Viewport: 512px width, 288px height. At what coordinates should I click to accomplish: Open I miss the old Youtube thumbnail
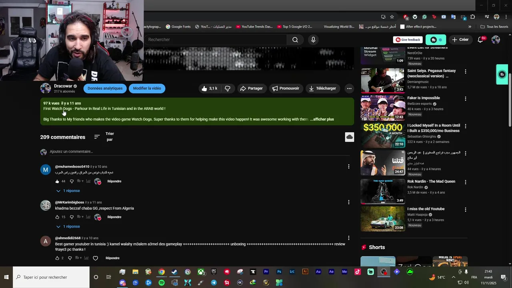[x=383, y=219]
